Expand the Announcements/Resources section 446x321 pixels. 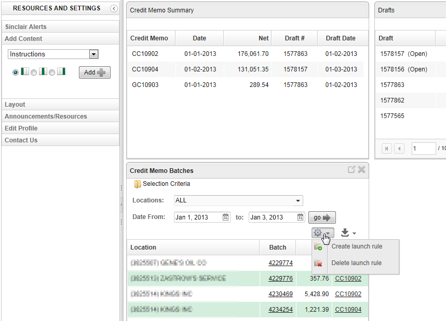pos(60,116)
